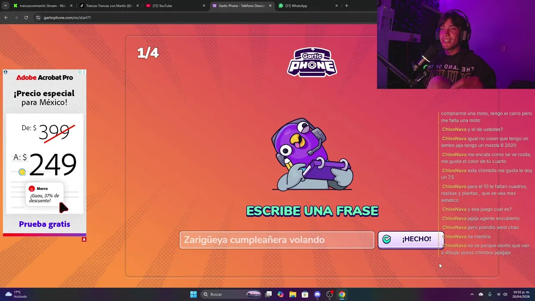Click the 1/4 round counter
This screenshot has width=535, height=301.
pyautogui.click(x=148, y=53)
